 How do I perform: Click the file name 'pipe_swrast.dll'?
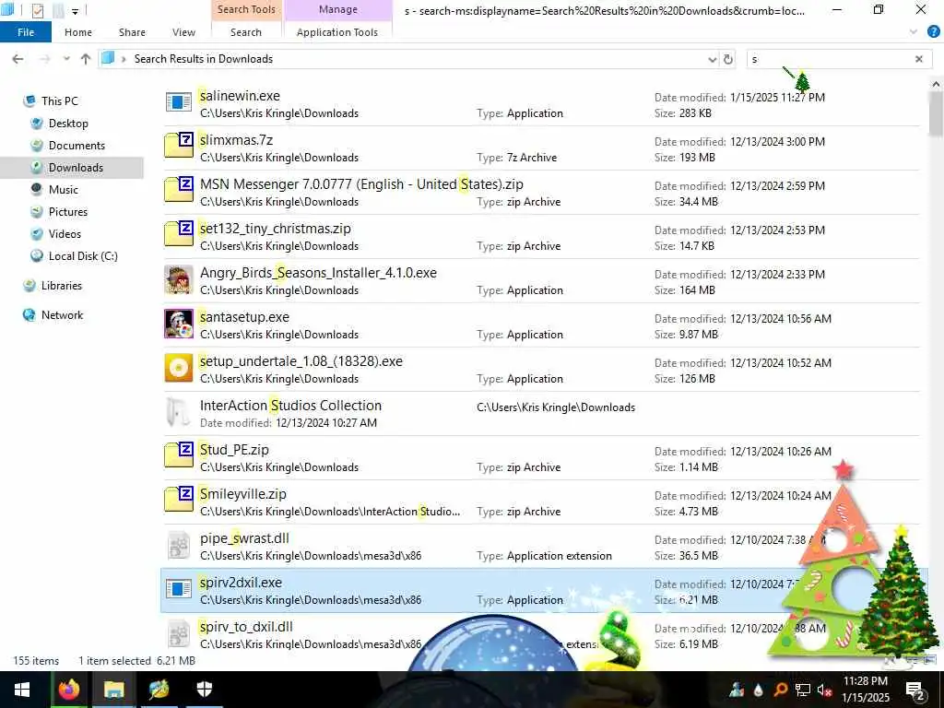[x=244, y=538]
